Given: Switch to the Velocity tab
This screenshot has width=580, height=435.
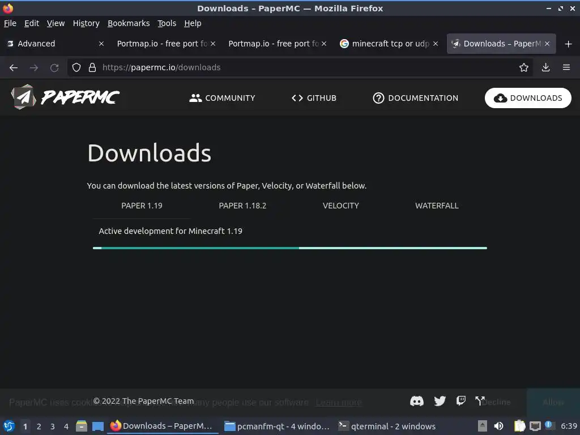Looking at the screenshot, I should tap(340, 206).
